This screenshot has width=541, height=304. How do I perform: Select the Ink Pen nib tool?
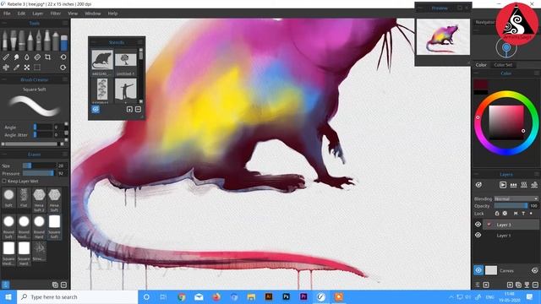[39, 41]
